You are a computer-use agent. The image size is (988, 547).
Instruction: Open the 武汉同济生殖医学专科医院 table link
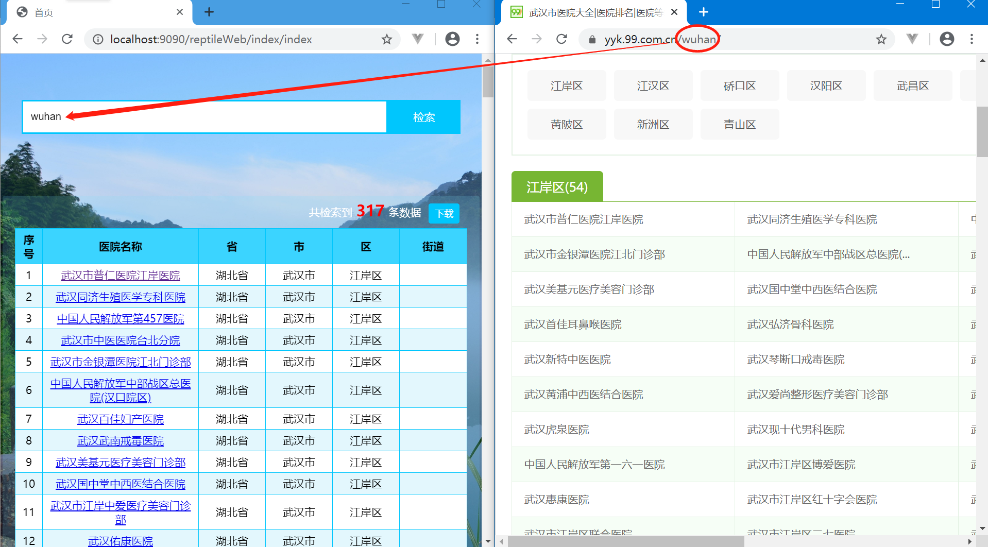(x=121, y=297)
